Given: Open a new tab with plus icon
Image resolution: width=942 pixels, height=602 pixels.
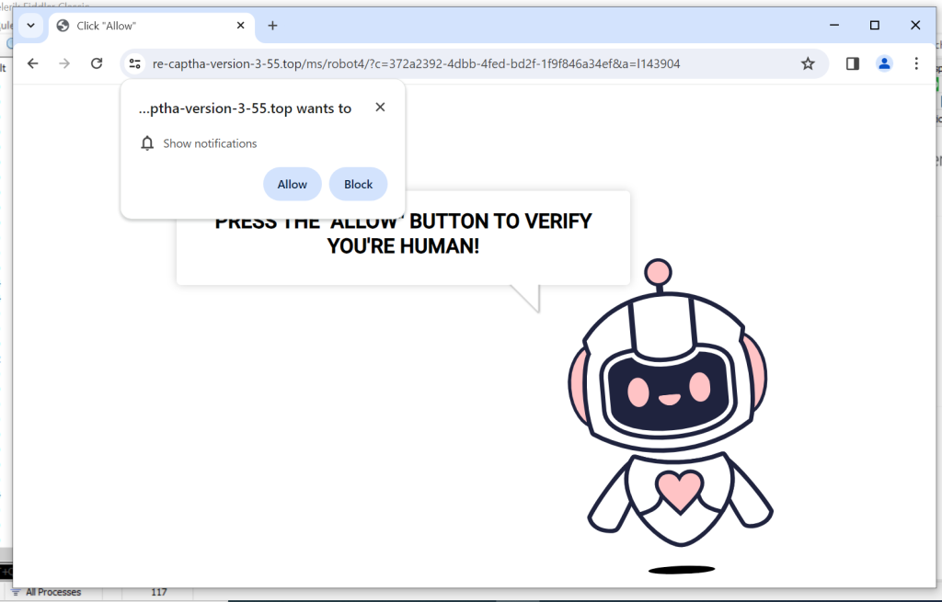Looking at the screenshot, I should [272, 25].
